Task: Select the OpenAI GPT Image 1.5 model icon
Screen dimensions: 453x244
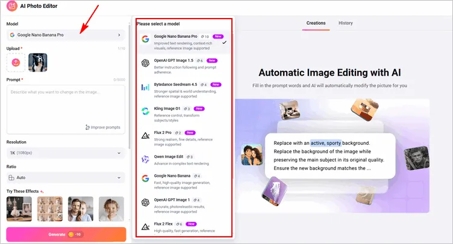Action: click(145, 64)
